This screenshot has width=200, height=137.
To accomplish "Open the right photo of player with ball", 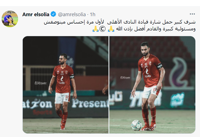I will (x=152, y=85).
